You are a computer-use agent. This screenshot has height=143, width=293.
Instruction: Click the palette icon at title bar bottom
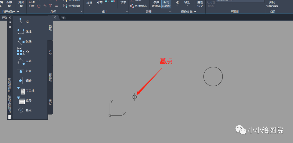point(10,117)
